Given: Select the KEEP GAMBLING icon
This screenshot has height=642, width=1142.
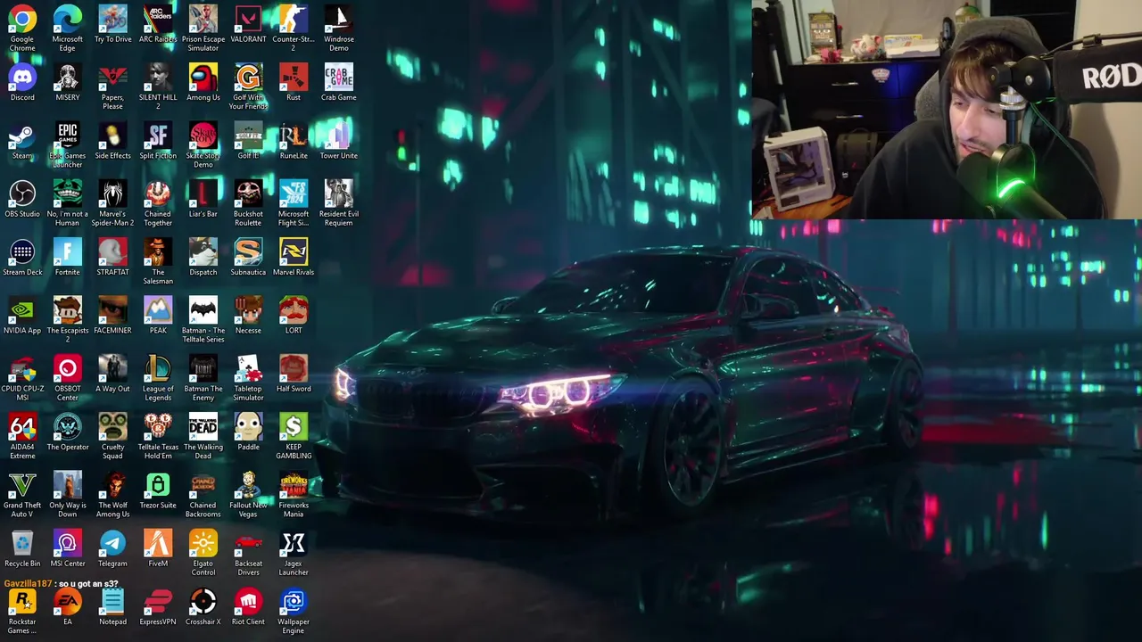Looking at the screenshot, I should pyautogui.click(x=294, y=426).
